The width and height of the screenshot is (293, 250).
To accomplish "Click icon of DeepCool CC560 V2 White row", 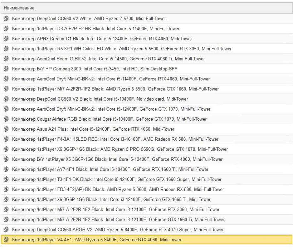I will pos(6,19).
